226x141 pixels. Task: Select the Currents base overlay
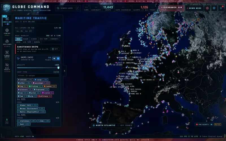[x=54, y=39]
